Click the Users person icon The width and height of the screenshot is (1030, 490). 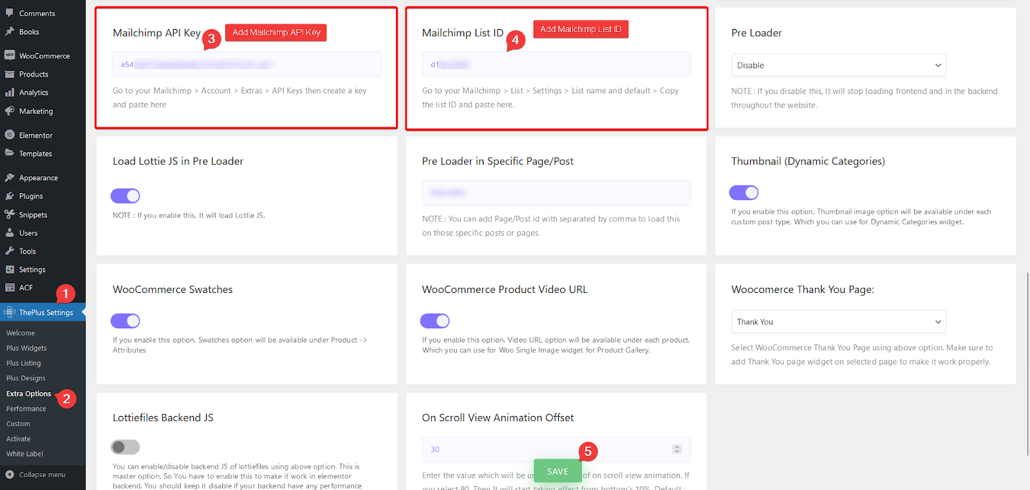[x=10, y=232]
